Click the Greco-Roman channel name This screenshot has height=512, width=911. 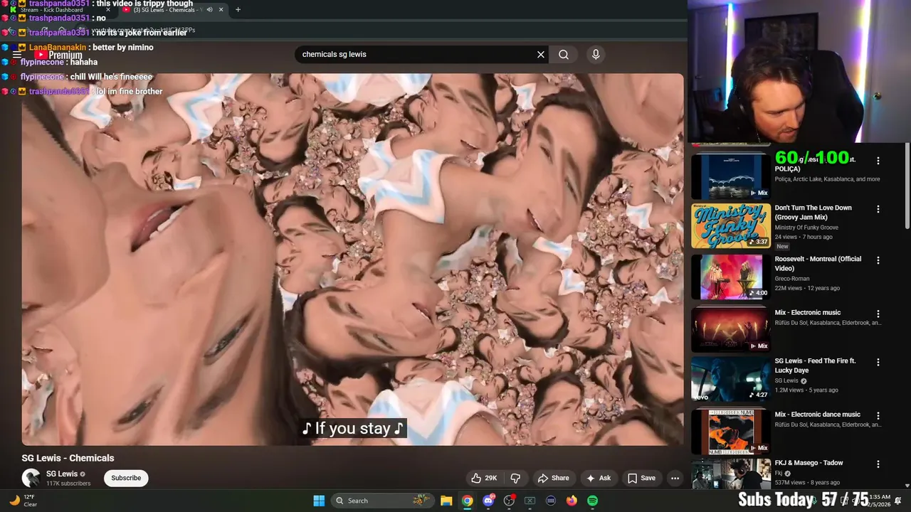[x=792, y=279]
